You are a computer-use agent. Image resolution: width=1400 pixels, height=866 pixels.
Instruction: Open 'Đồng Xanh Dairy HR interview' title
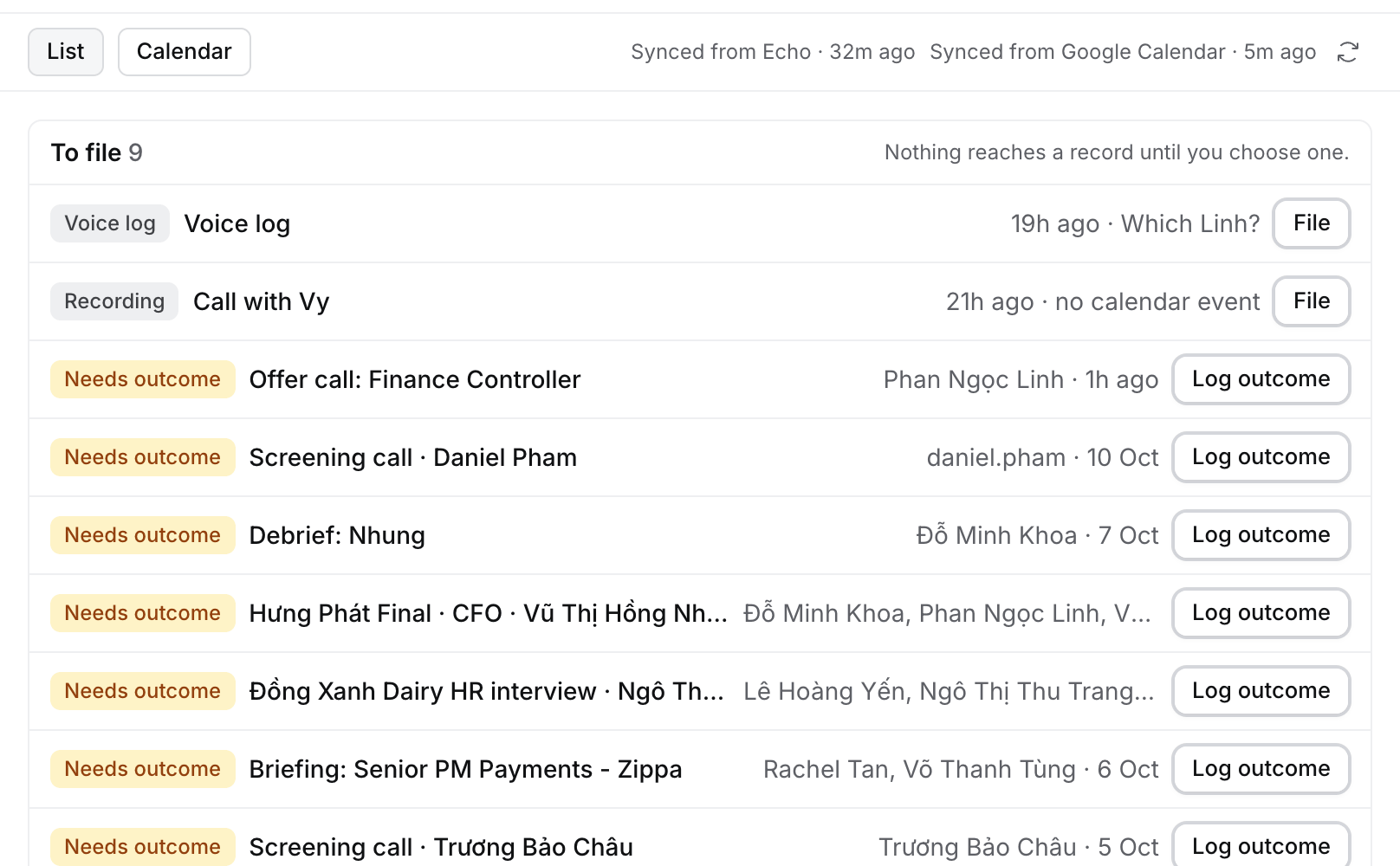pos(487,691)
